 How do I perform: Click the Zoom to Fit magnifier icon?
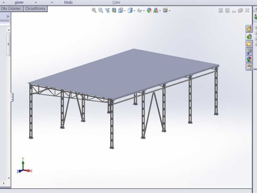tap(94, 10)
